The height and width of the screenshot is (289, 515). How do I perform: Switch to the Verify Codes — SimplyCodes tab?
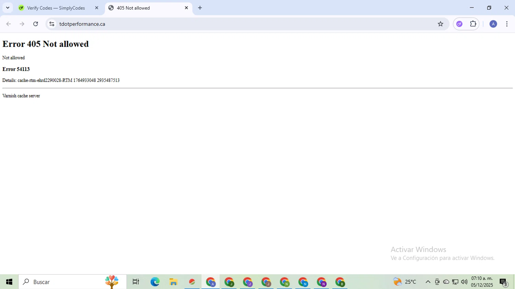pos(58,8)
